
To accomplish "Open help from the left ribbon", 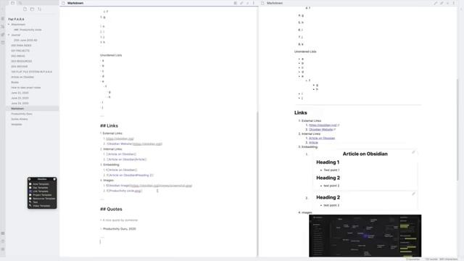I will (3, 241).
